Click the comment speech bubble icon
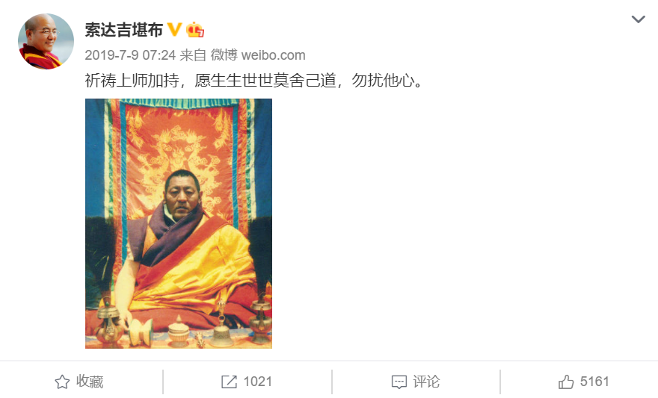 399,382
